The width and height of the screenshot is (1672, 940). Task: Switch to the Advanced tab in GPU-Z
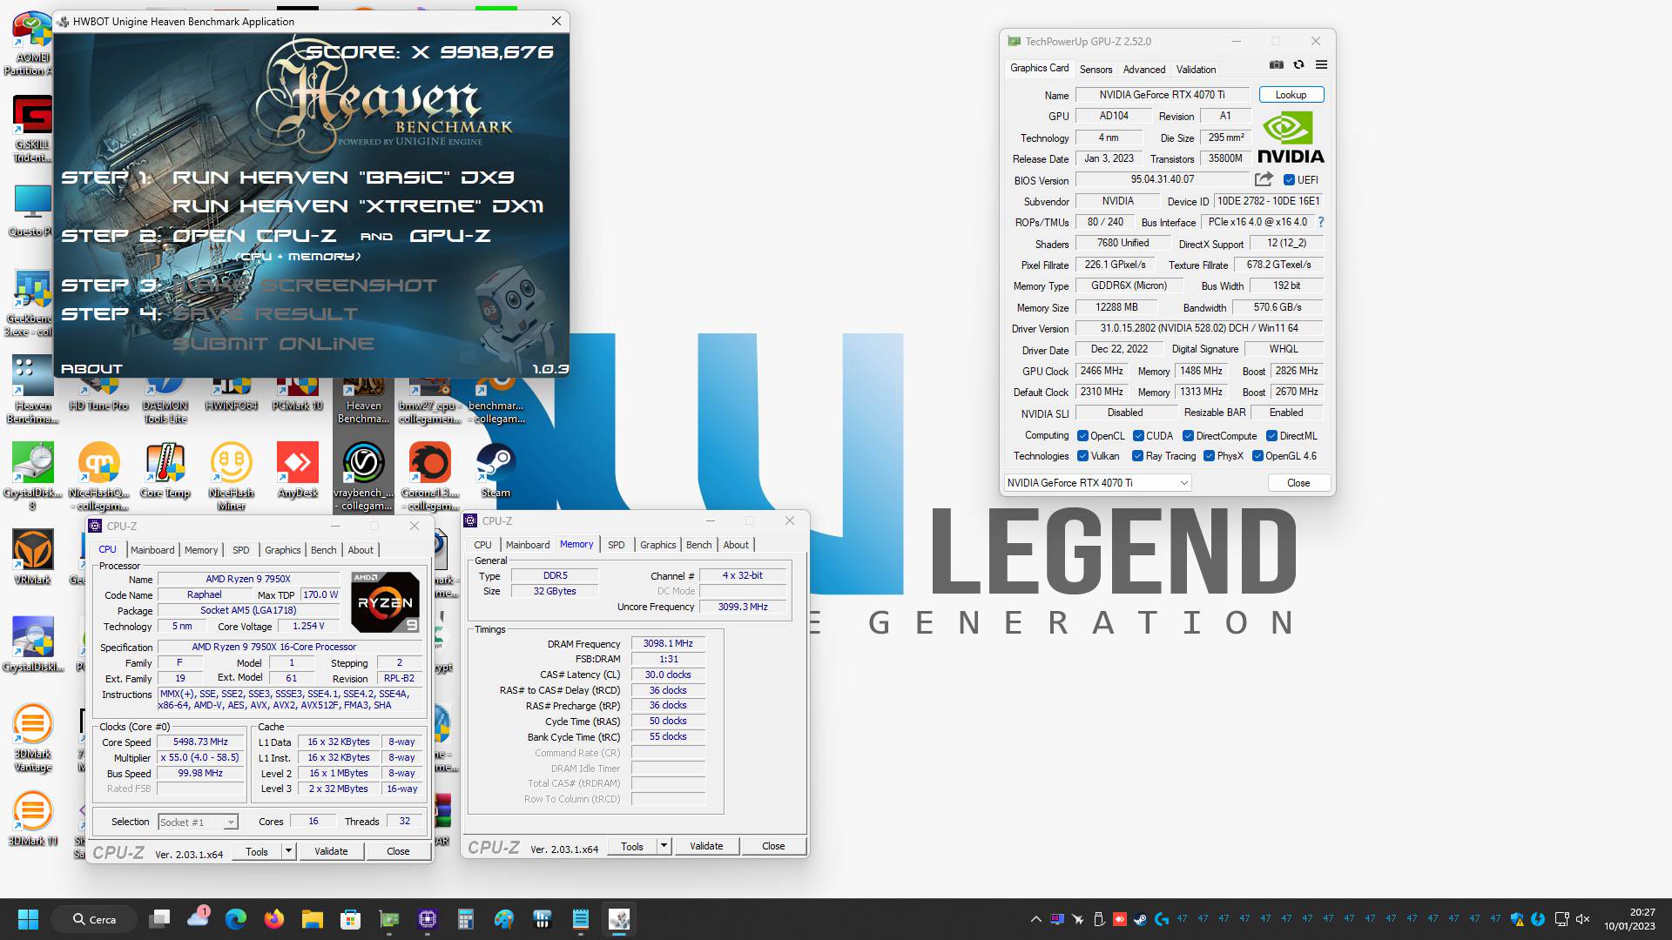pyautogui.click(x=1143, y=70)
